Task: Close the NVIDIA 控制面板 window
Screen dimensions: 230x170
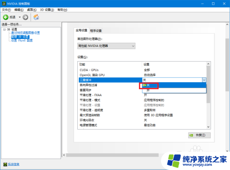Action: click(224, 4)
